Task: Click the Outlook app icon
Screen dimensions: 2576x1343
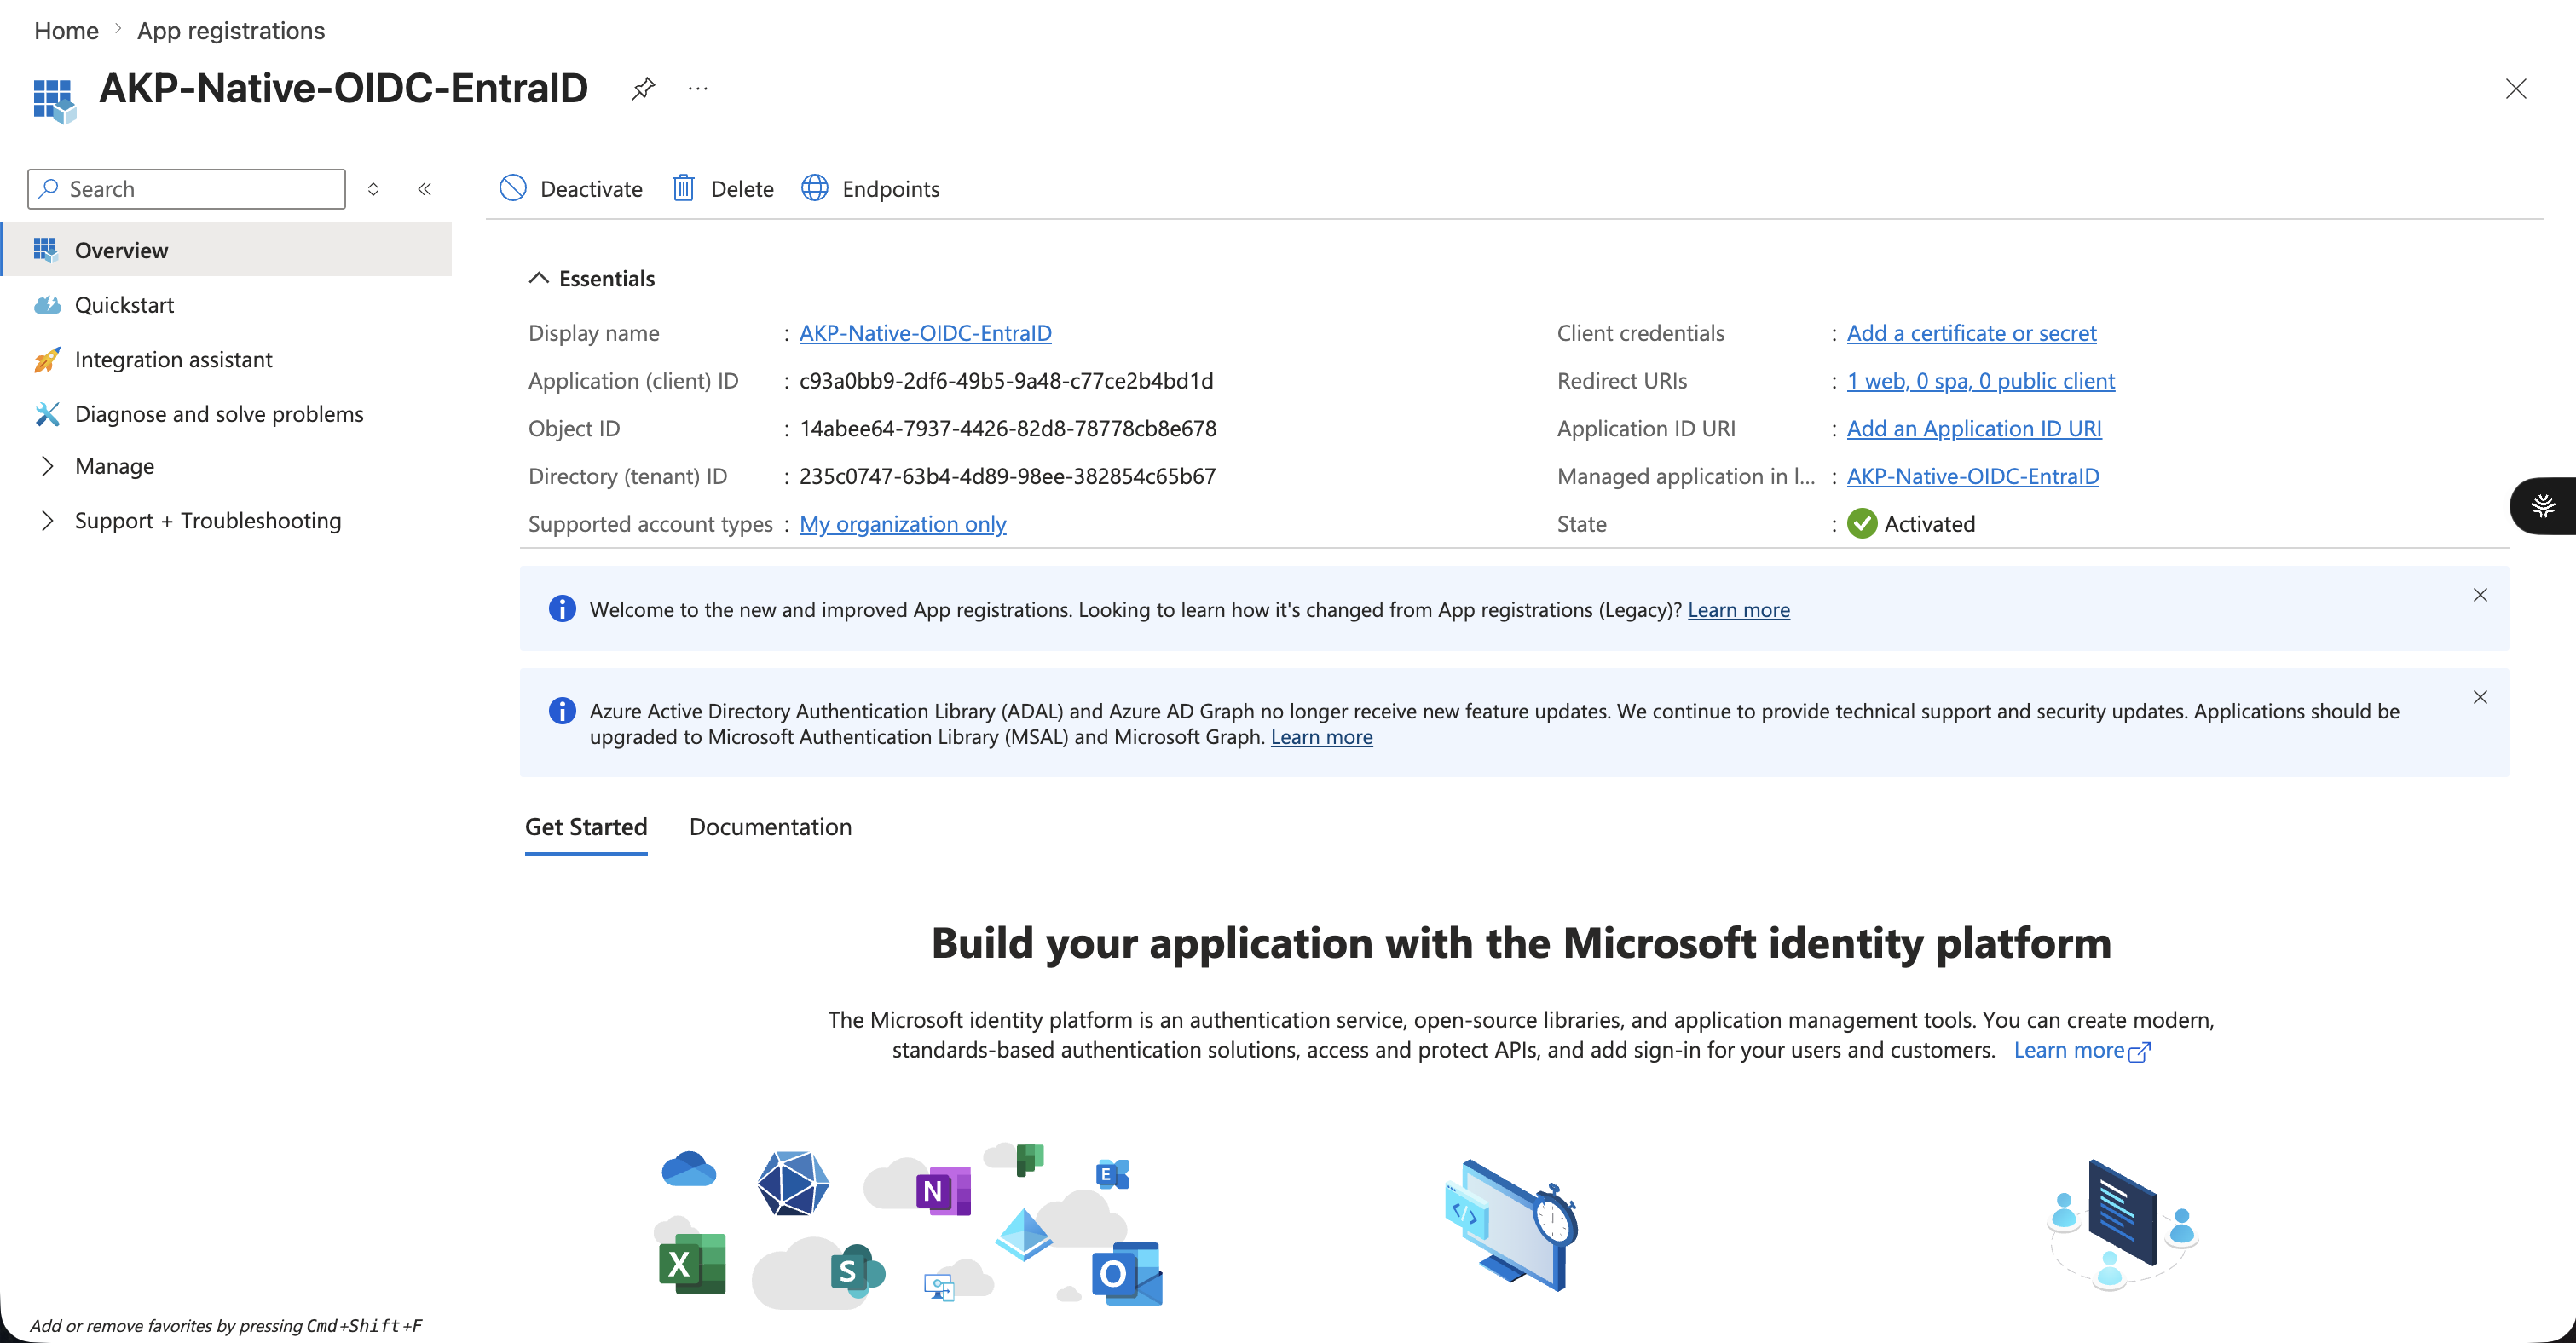Action: pyautogui.click(x=1127, y=1274)
